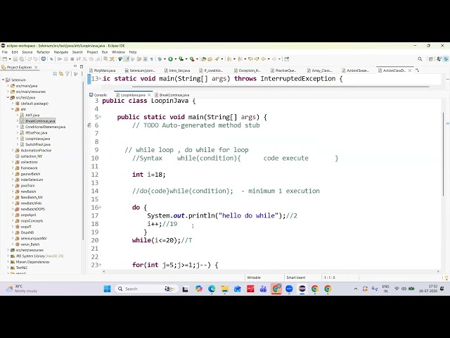Collapse the Selenium project node
Screen dimensions: 450x338
coord(4,80)
